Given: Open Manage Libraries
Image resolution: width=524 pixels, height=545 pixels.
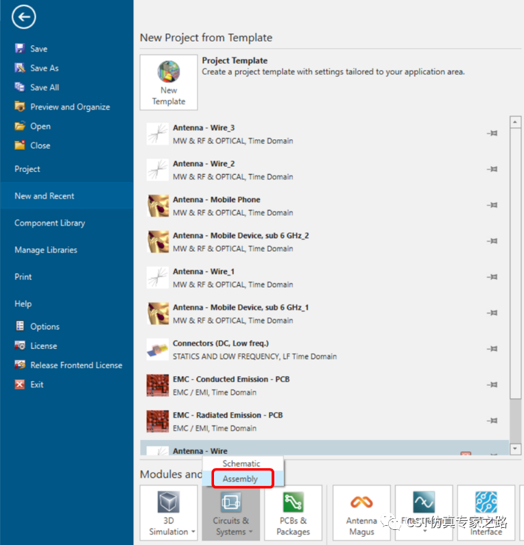Looking at the screenshot, I should point(46,250).
